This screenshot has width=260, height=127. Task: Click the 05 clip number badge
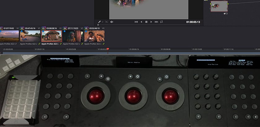[x=86, y=28]
